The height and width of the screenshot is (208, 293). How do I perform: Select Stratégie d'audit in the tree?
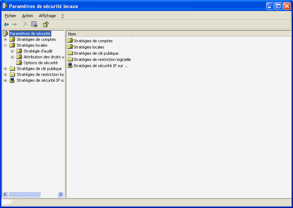pyautogui.click(x=38, y=51)
